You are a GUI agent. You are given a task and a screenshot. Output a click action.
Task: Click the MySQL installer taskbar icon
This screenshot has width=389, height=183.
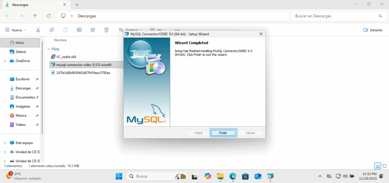pyautogui.click(x=270, y=176)
